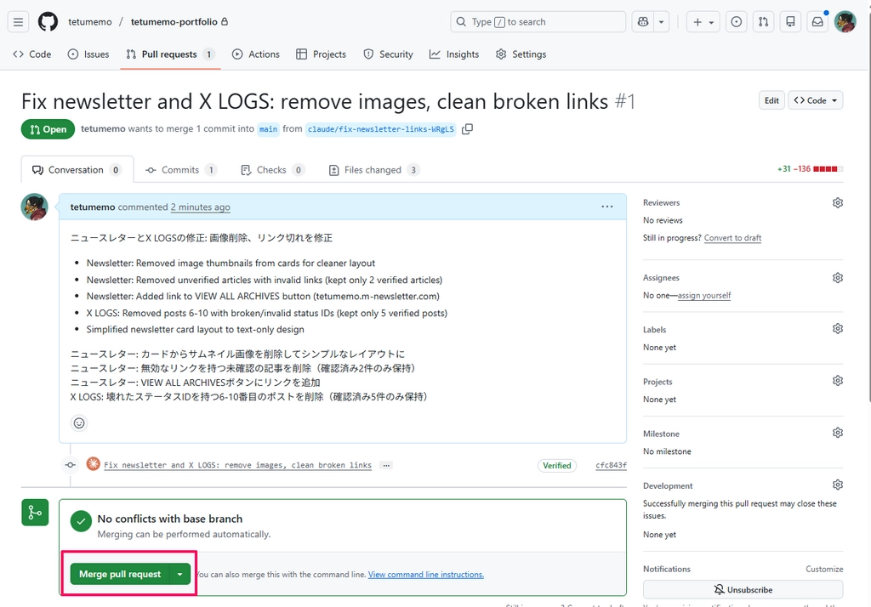The height and width of the screenshot is (607, 871).
Task: Open comment author avatar
Action: tap(34, 207)
